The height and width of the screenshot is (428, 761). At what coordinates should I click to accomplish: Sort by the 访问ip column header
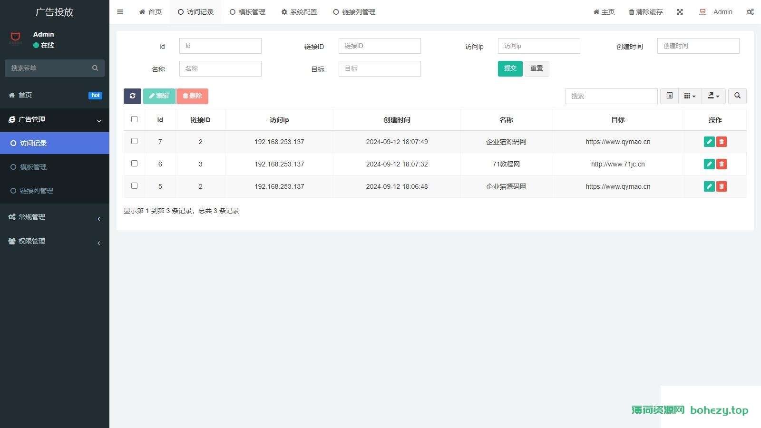279,120
